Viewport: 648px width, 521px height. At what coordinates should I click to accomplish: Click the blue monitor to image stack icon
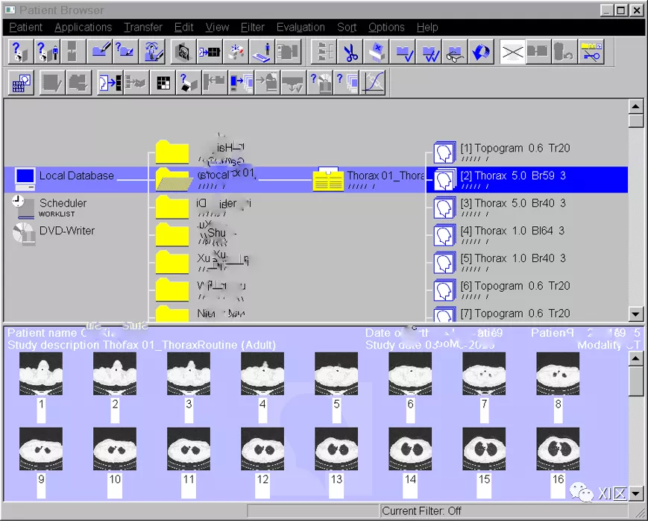click(x=241, y=82)
